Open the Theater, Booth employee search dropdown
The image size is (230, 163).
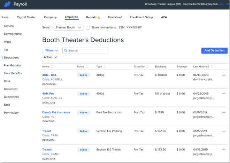[x=68, y=27]
